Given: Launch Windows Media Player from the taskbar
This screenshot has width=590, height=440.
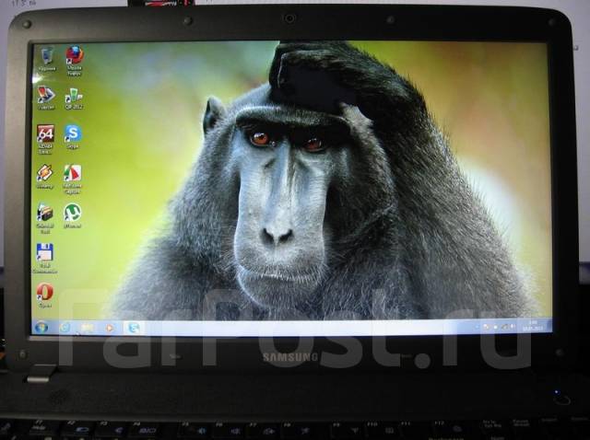Looking at the screenshot, I should point(111,327).
